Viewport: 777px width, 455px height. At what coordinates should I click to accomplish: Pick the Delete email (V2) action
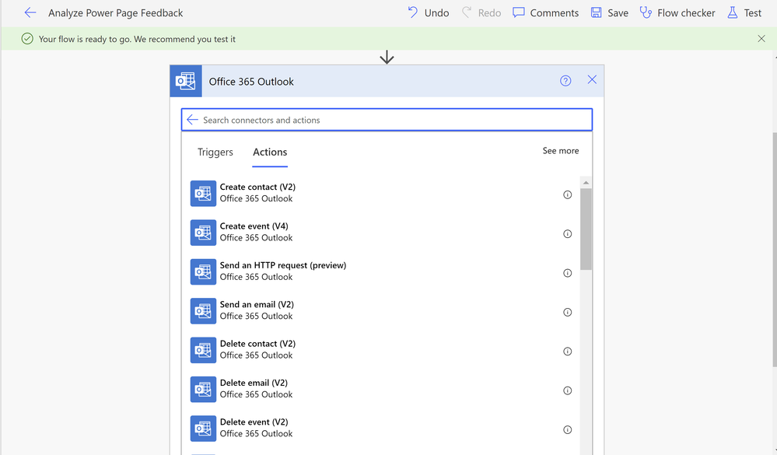(x=381, y=389)
